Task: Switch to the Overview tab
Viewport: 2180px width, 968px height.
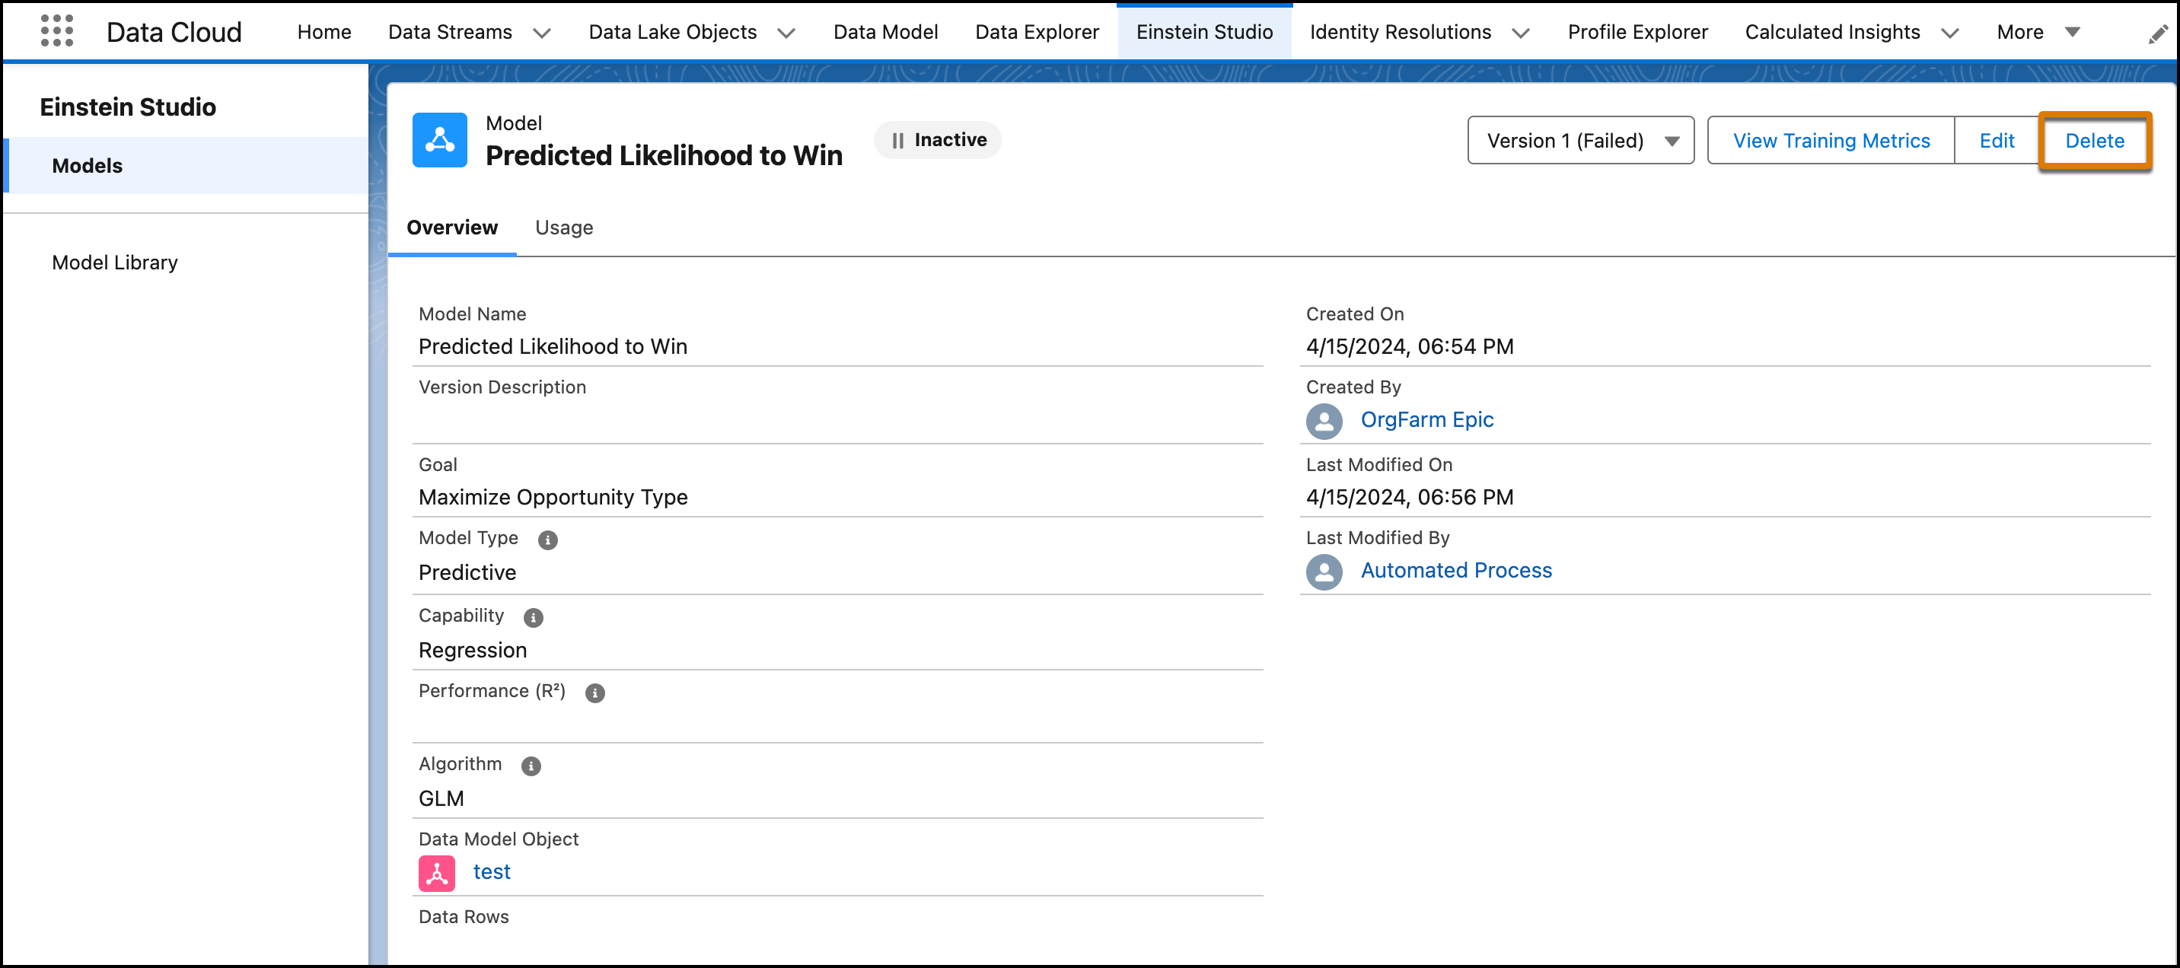Action: click(x=452, y=228)
